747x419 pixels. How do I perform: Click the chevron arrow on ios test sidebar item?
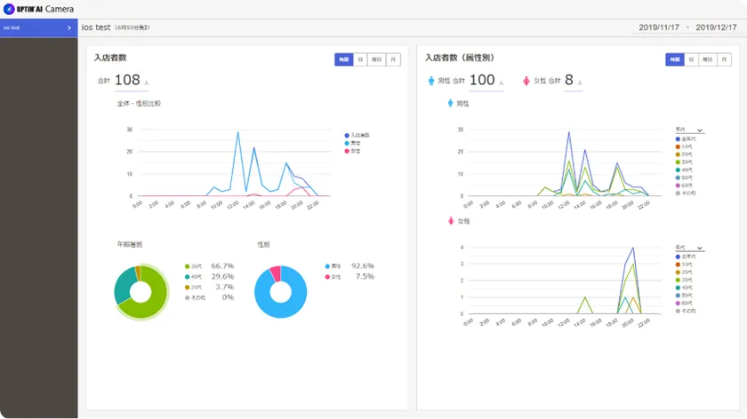(x=69, y=28)
